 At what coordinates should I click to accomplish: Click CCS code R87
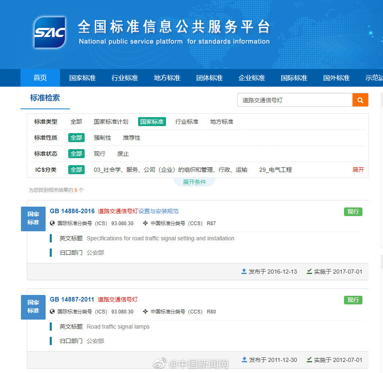(x=211, y=223)
